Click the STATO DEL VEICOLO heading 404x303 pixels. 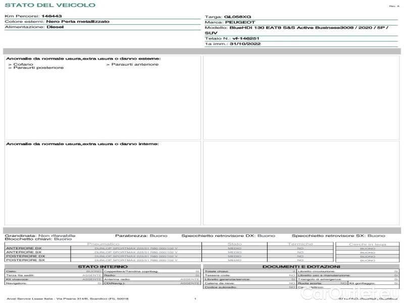tap(49, 5)
